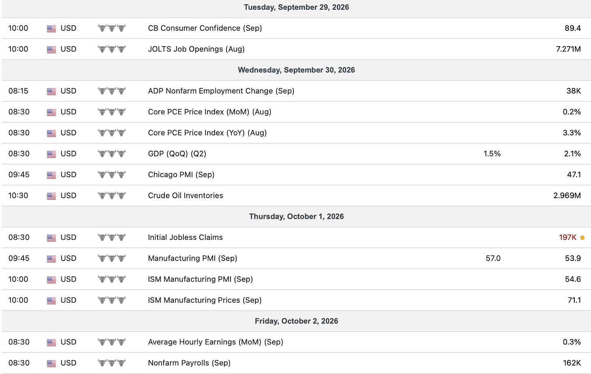Click the bull icons beside GDP (QoQ) (Q2)
The width and height of the screenshot is (591, 374).
click(x=112, y=154)
